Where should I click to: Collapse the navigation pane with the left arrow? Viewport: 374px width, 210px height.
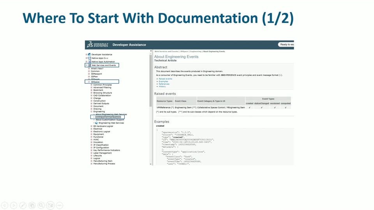tap(151, 51)
